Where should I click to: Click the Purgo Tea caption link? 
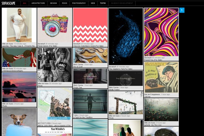(x=78, y=87)
